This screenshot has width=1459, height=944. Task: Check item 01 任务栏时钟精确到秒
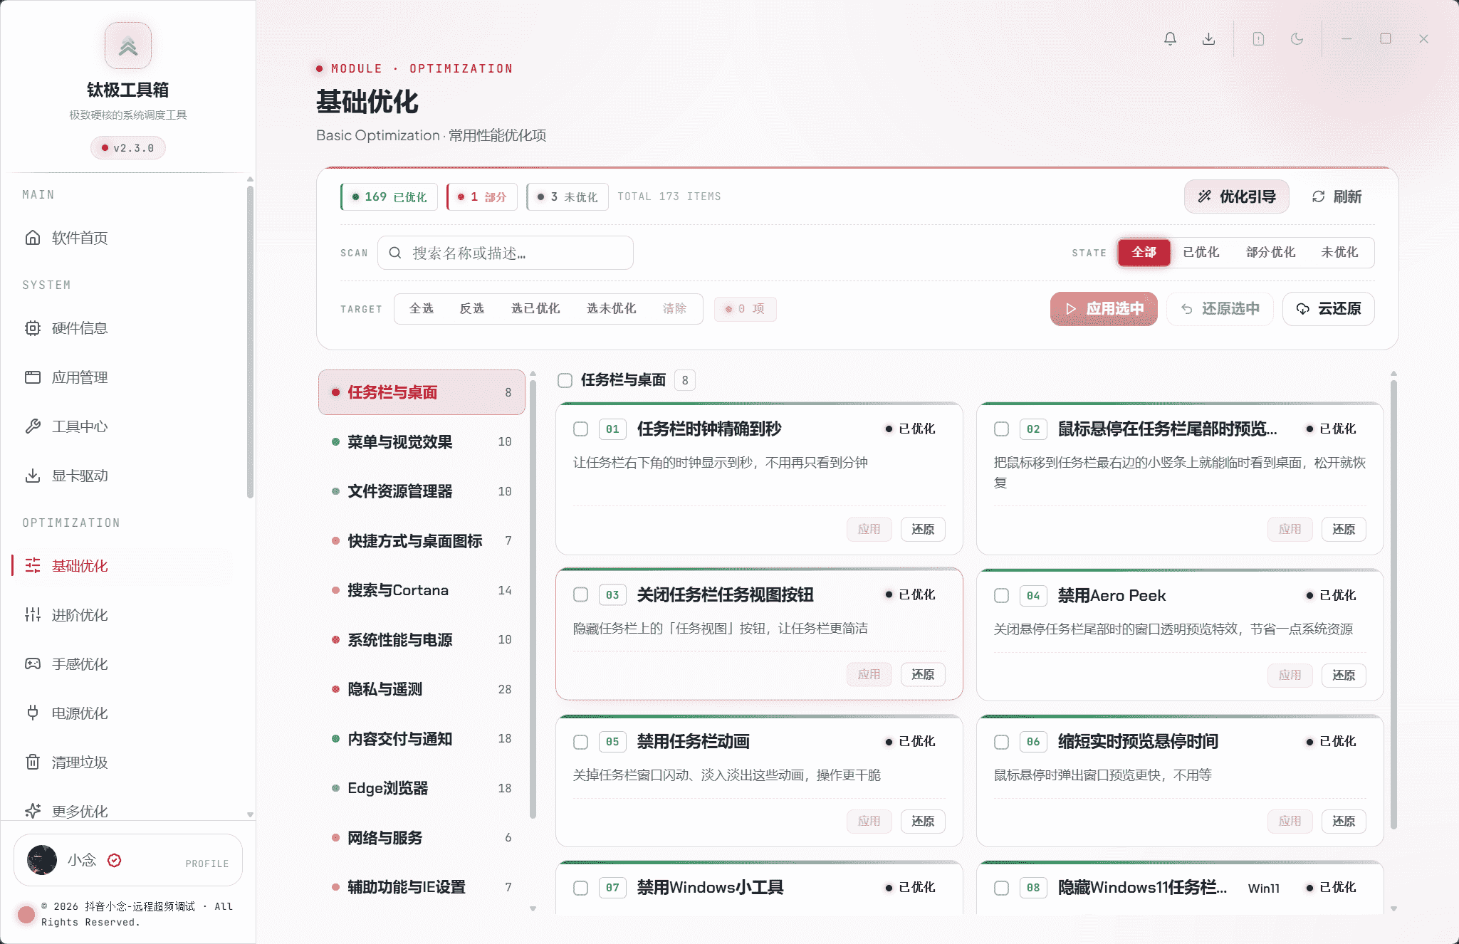pos(581,429)
